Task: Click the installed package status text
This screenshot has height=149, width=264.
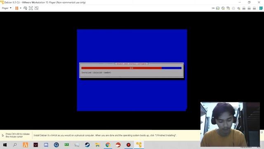Action: pyautogui.click(x=96, y=72)
